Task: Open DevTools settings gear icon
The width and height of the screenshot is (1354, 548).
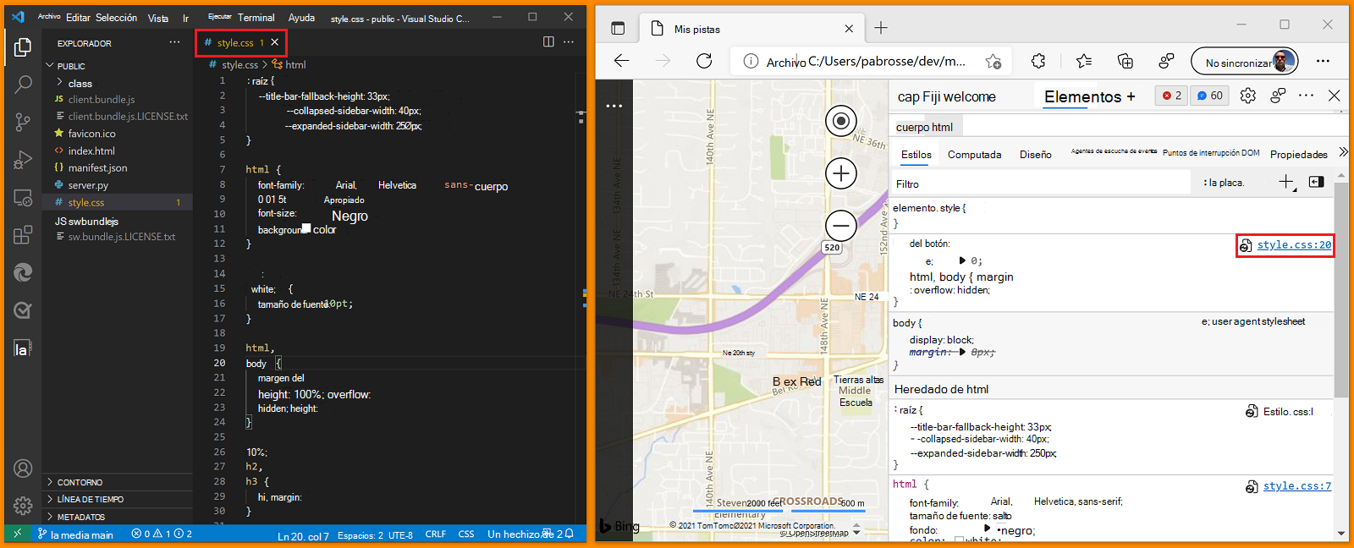Action: pos(1247,96)
